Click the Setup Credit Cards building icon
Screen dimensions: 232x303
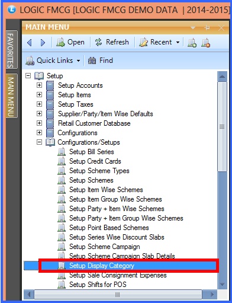[62, 161]
